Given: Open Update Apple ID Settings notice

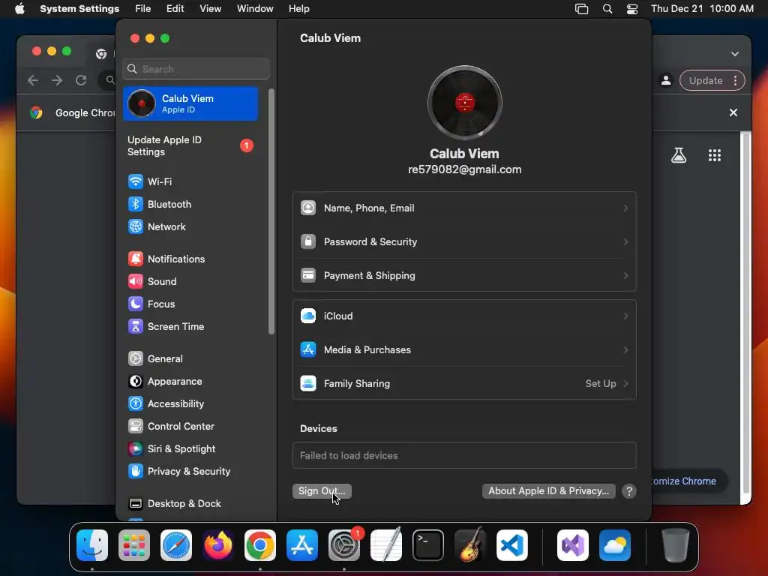Looking at the screenshot, I should click(190, 146).
